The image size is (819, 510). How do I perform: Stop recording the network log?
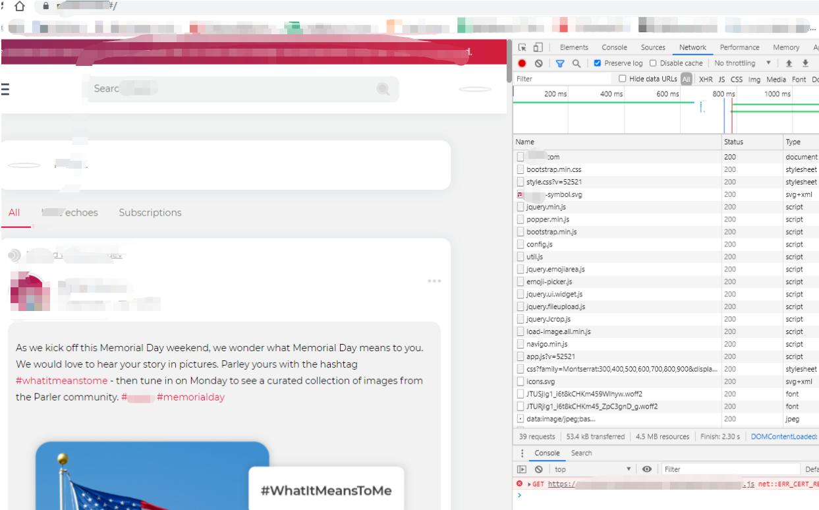click(522, 63)
